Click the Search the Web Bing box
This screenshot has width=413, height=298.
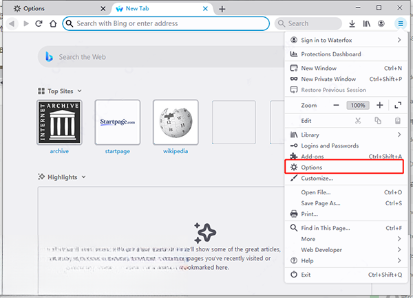tap(161, 57)
